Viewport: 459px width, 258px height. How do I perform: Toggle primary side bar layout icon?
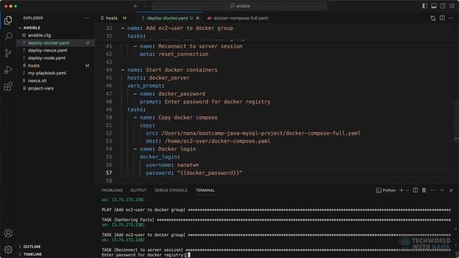coord(425,6)
